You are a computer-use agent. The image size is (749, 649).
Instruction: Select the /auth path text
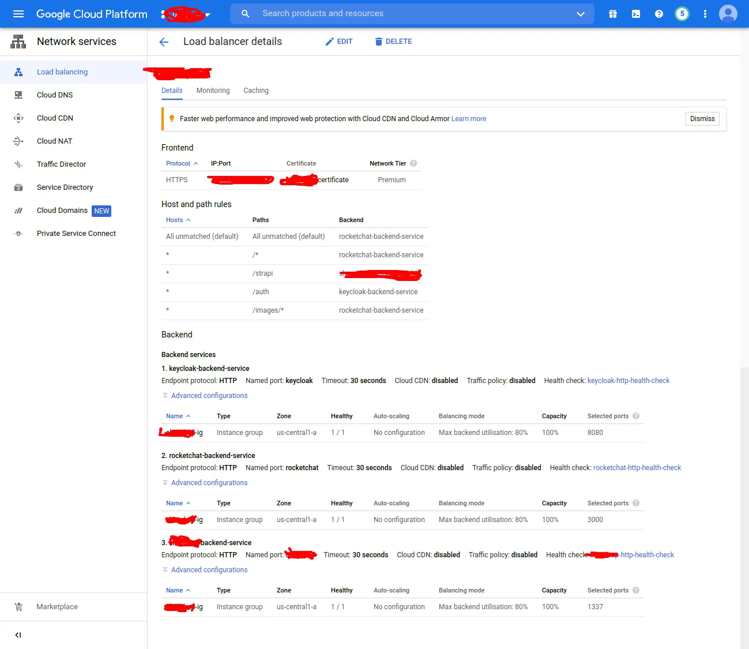(x=261, y=292)
